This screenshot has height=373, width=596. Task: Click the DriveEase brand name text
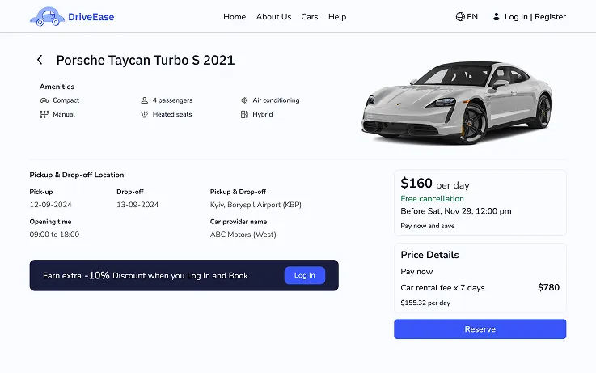point(91,17)
